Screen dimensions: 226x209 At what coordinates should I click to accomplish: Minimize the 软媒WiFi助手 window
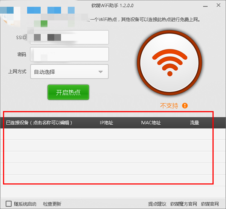[205, 6]
